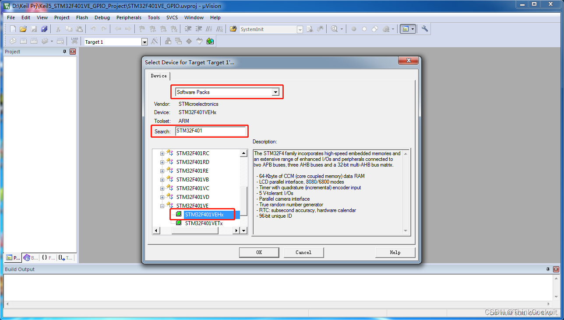Click the Comment selection icon
Viewport: 564px width, 320px height.
click(x=209, y=29)
